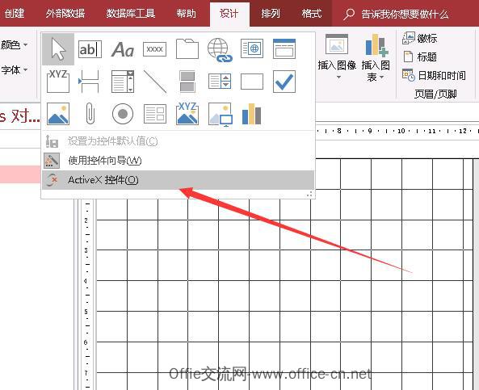Expand the 字体 dropdown
This screenshot has height=390, width=479.
14,70
